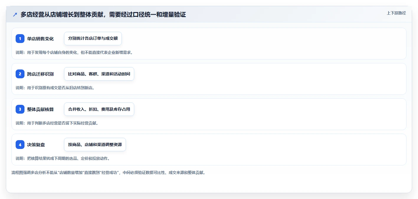418x199 pixels.
Task: Click the 单店销售变化 step title
Action: [40, 39]
